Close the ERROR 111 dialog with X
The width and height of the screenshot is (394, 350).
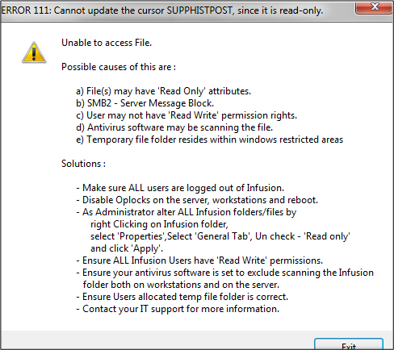pos(375,7)
